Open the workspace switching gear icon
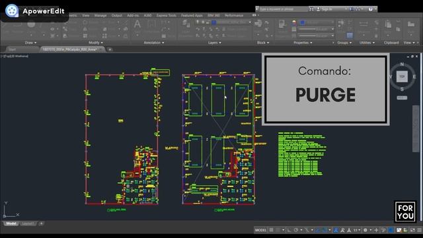This screenshot has width=423, height=238. 365,230
